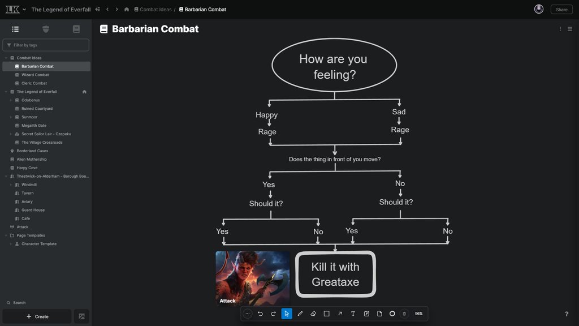Select the Eraser tool

click(313, 314)
